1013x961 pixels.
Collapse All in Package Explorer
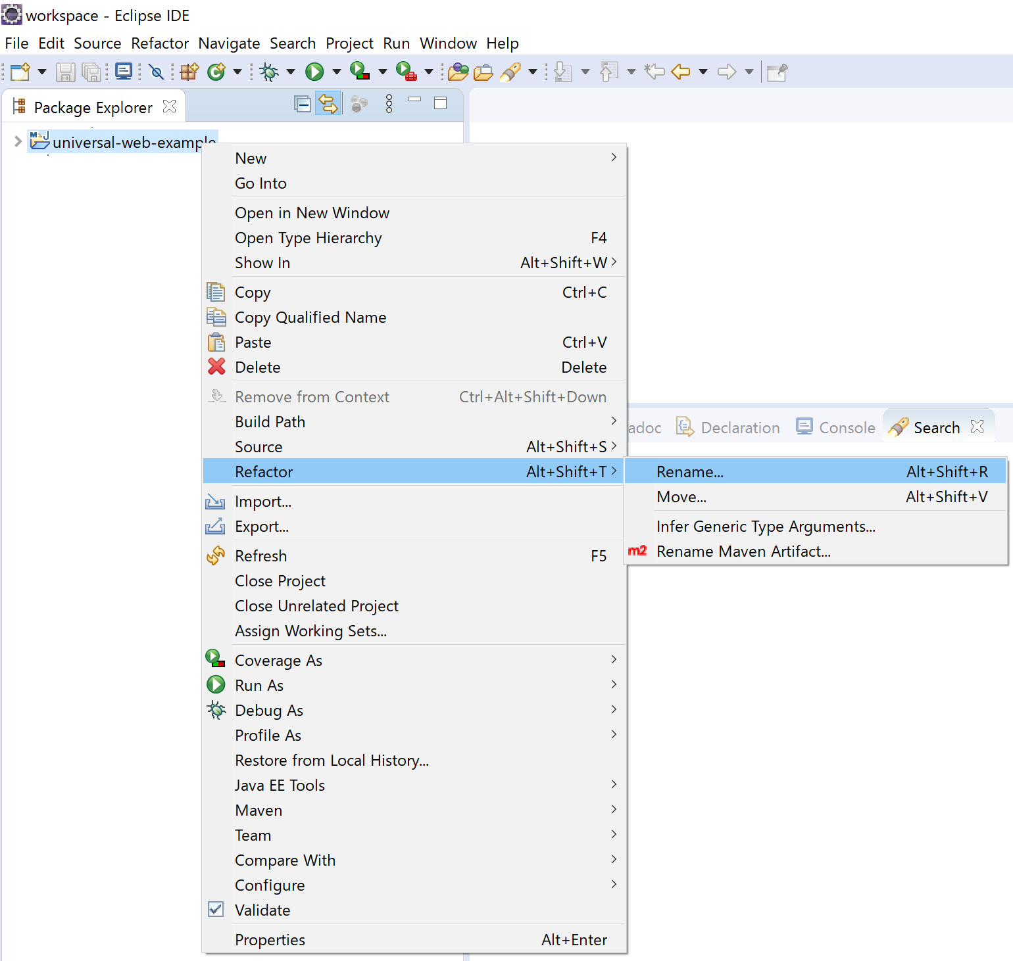tap(303, 104)
